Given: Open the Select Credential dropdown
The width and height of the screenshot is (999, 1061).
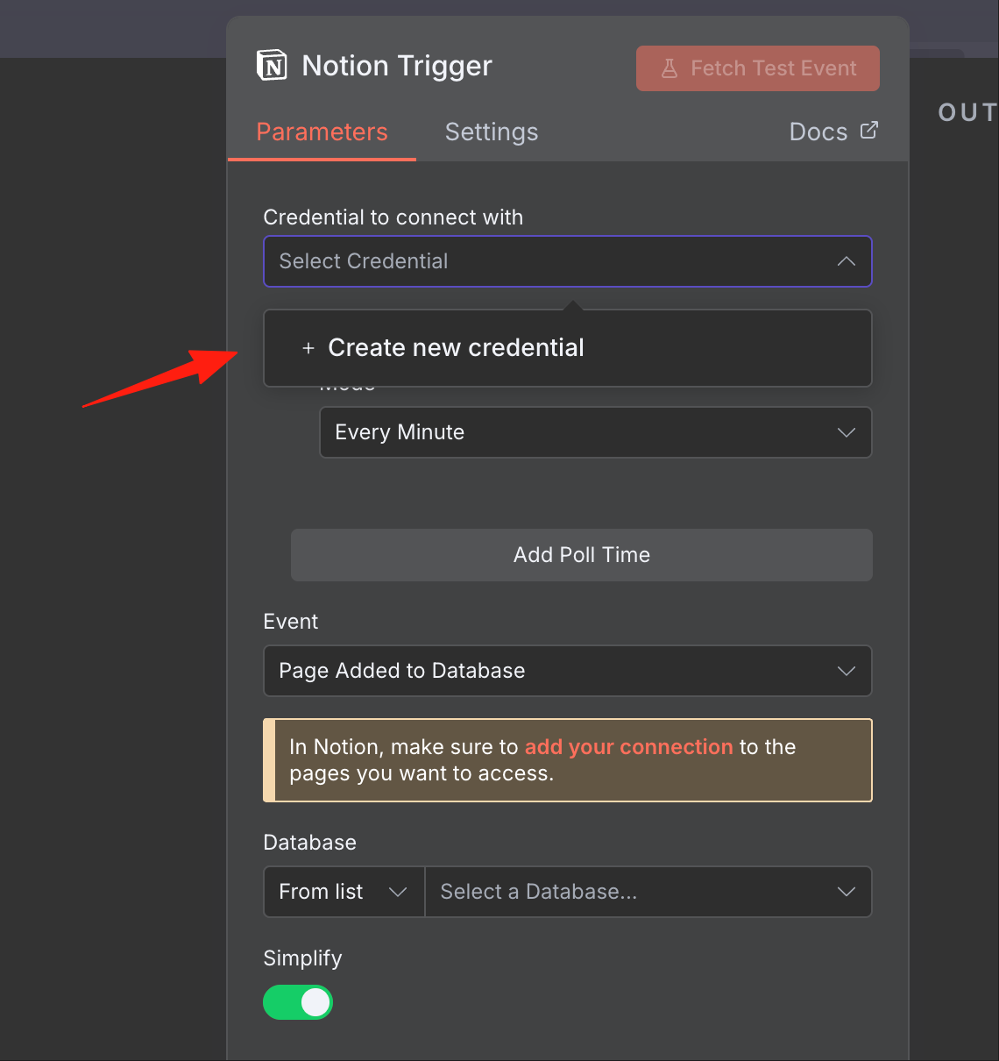Looking at the screenshot, I should 568,261.
